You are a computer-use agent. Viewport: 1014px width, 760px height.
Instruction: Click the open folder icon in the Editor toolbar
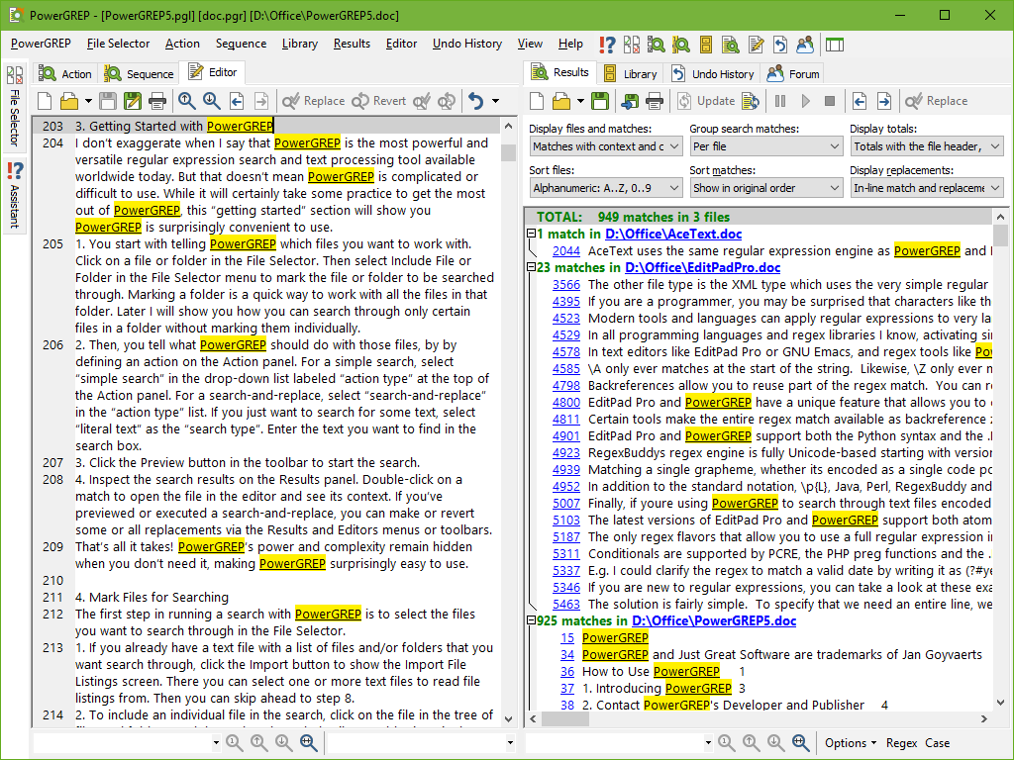tap(69, 101)
